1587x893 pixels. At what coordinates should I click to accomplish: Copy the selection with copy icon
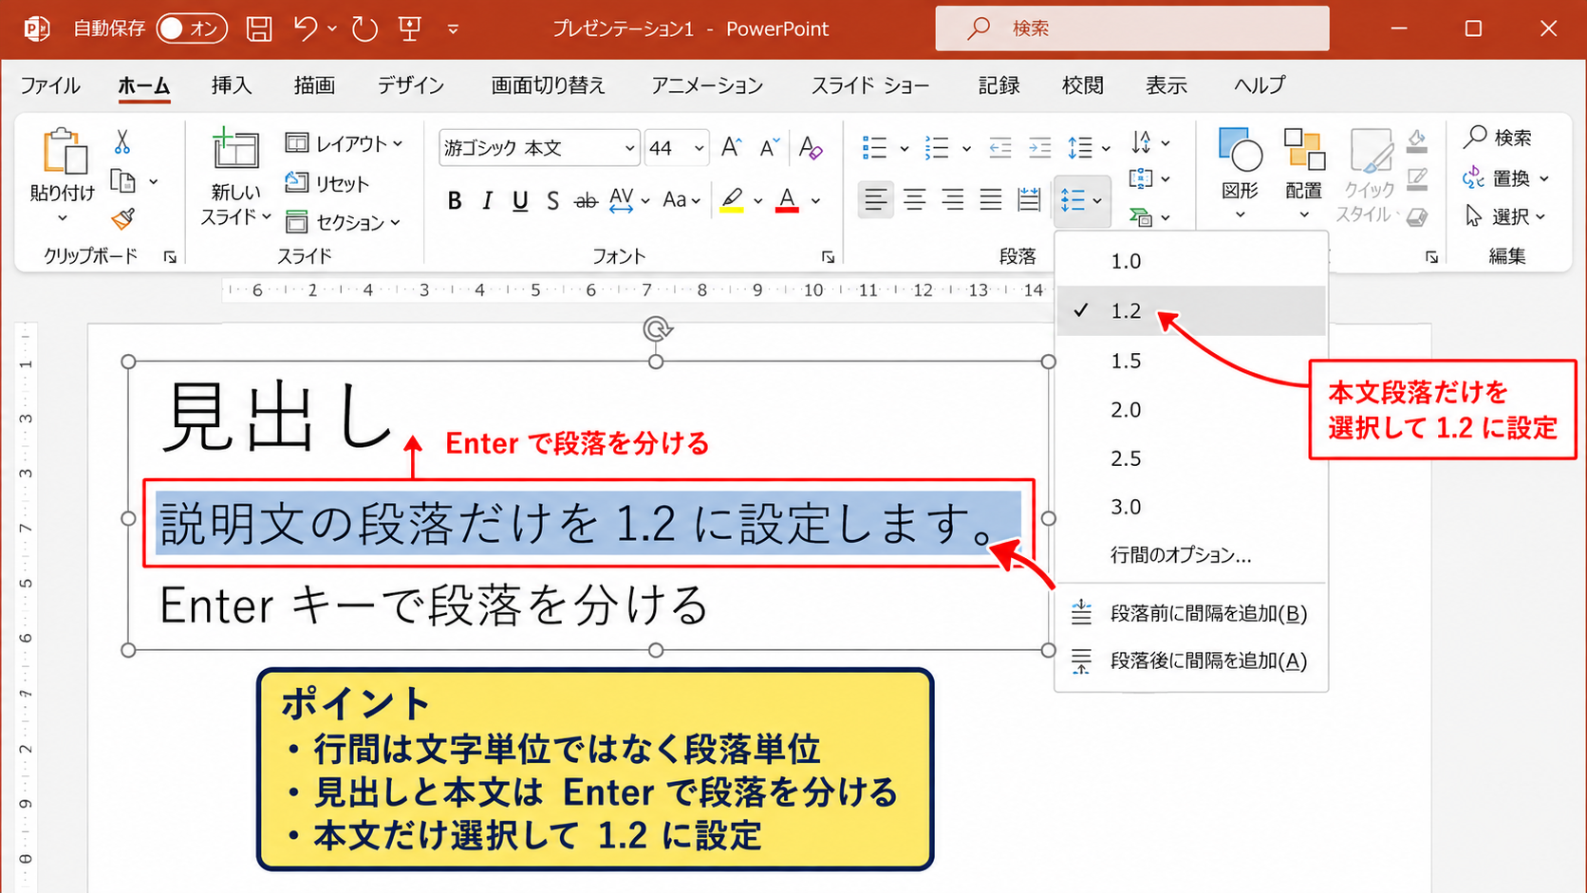tap(123, 180)
